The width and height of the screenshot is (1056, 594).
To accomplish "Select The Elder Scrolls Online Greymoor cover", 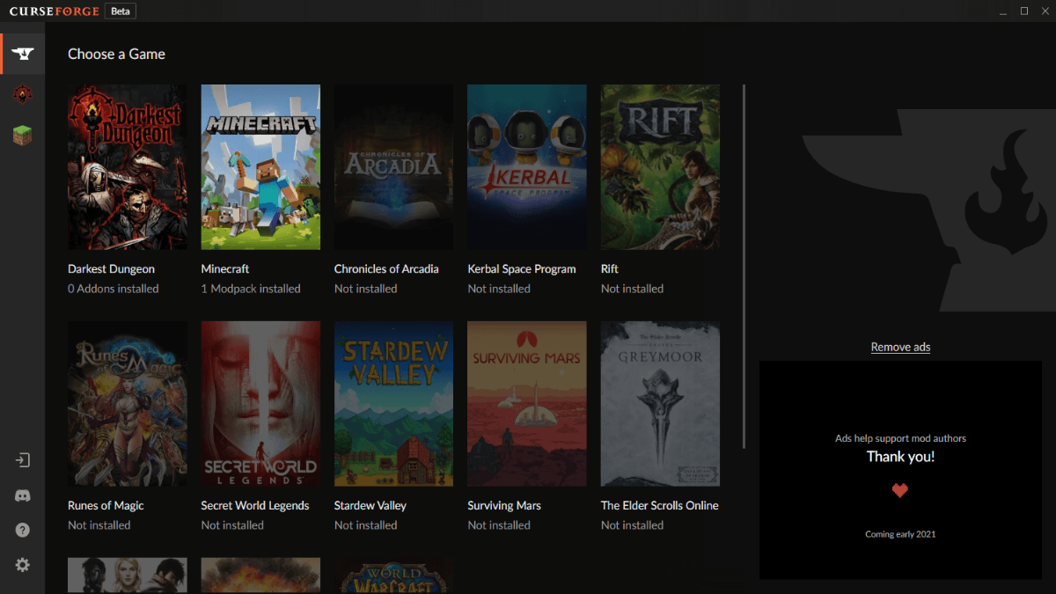I will pos(660,404).
